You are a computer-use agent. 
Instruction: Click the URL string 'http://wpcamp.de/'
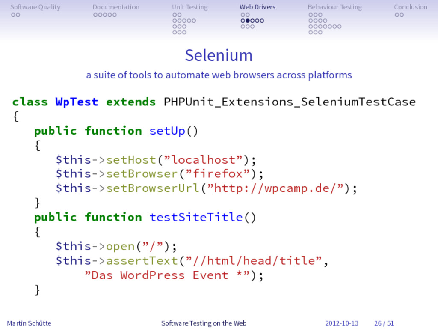pyautogui.click(x=275, y=188)
